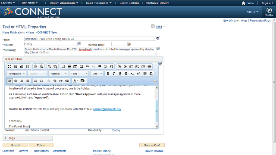Screen dimensions: 276x155
Task: Open the Personalize Page link
Action: [260, 21]
